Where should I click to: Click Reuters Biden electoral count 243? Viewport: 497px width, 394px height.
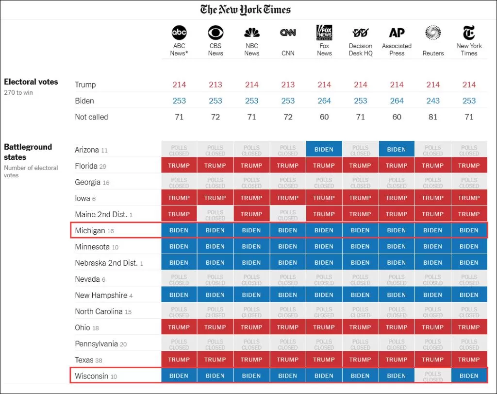[433, 101]
